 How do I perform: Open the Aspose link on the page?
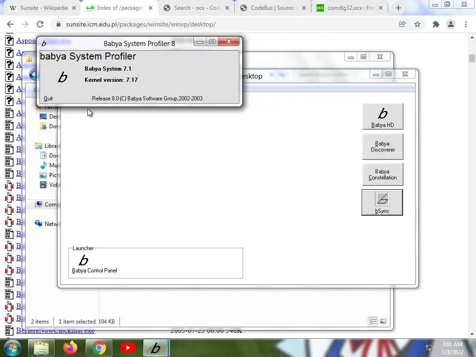(26, 40)
